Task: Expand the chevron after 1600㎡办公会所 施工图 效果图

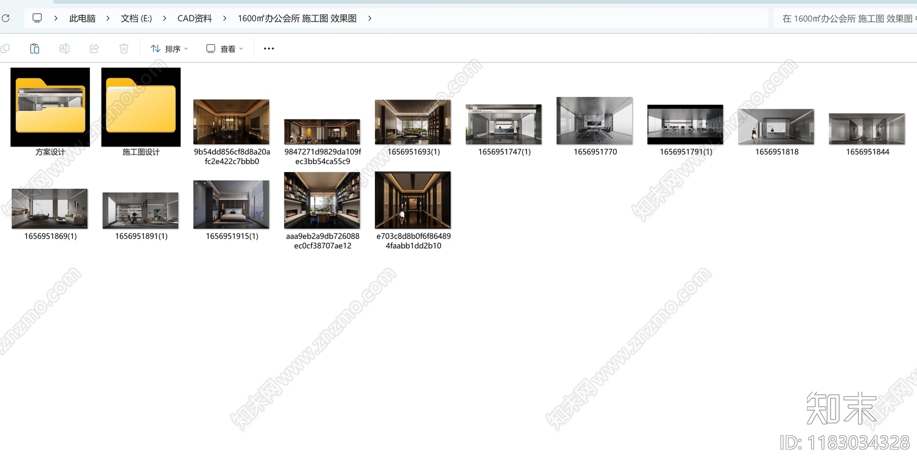Action: (x=370, y=18)
